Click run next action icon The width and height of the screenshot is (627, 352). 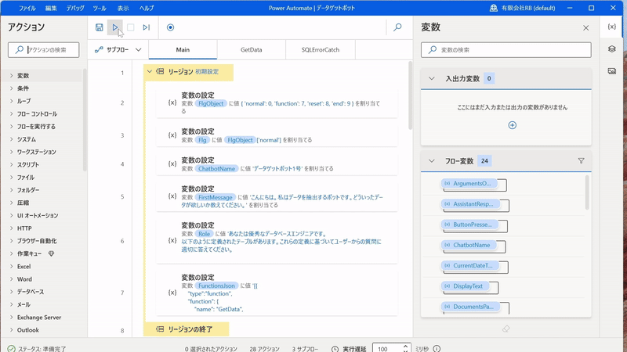tap(147, 27)
